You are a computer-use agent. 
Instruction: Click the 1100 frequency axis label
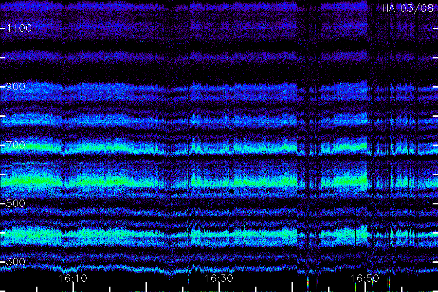pos(19,28)
